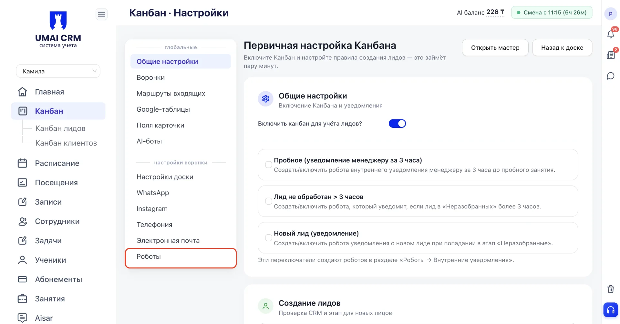Image resolution: width=620 pixels, height=324 pixels.
Task: Click the Открыть мастер button
Action: tap(495, 48)
